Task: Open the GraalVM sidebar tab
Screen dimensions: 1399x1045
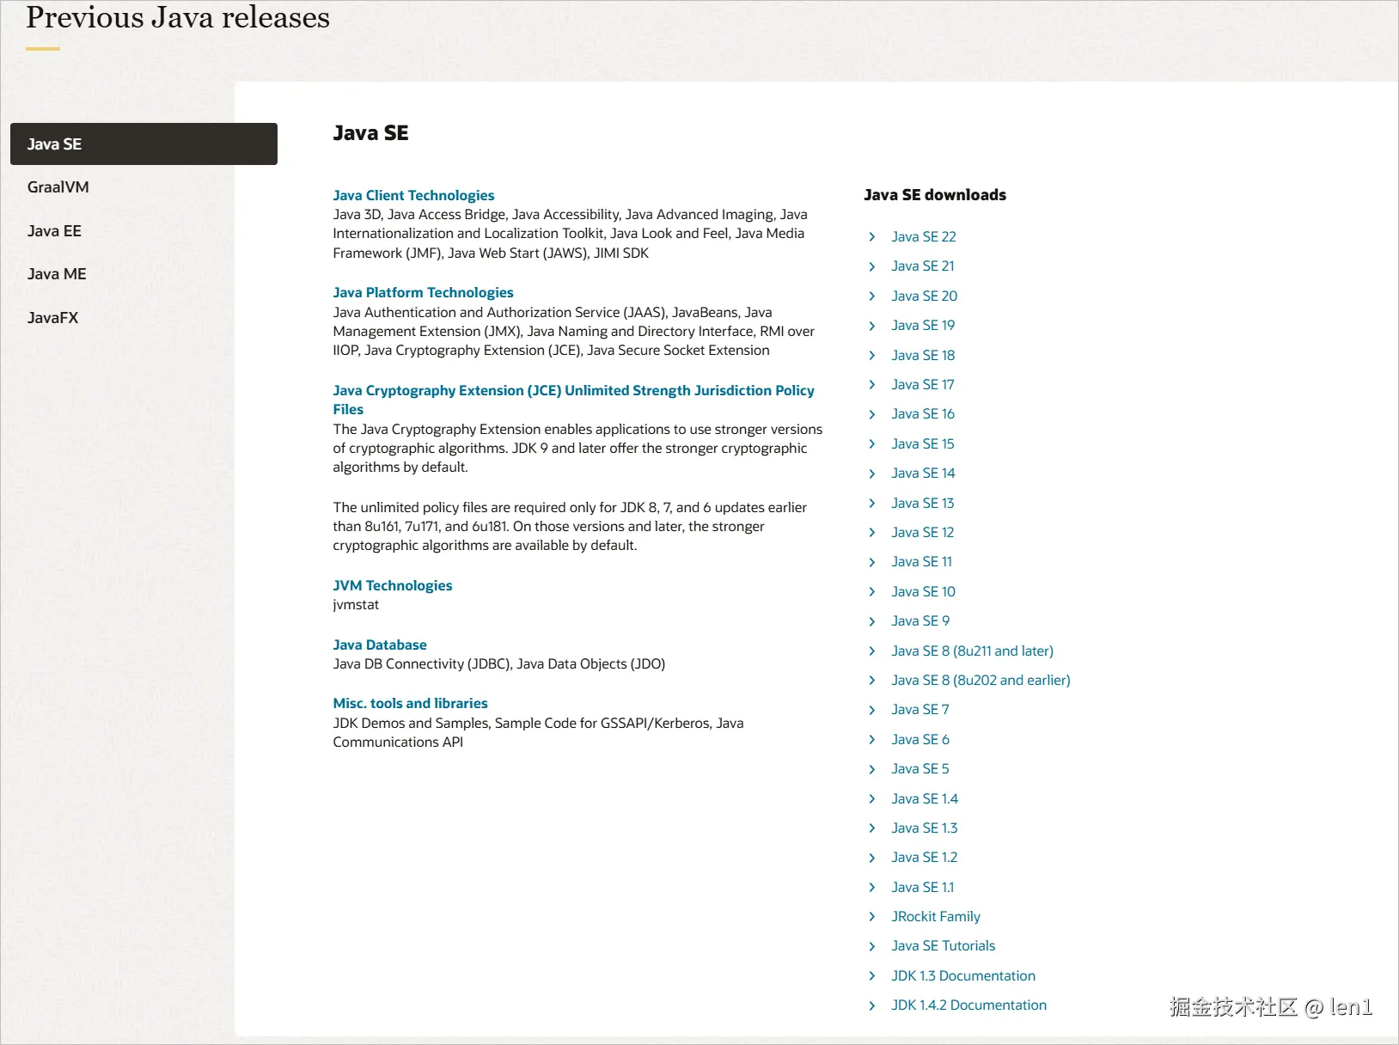Action: 58,187
